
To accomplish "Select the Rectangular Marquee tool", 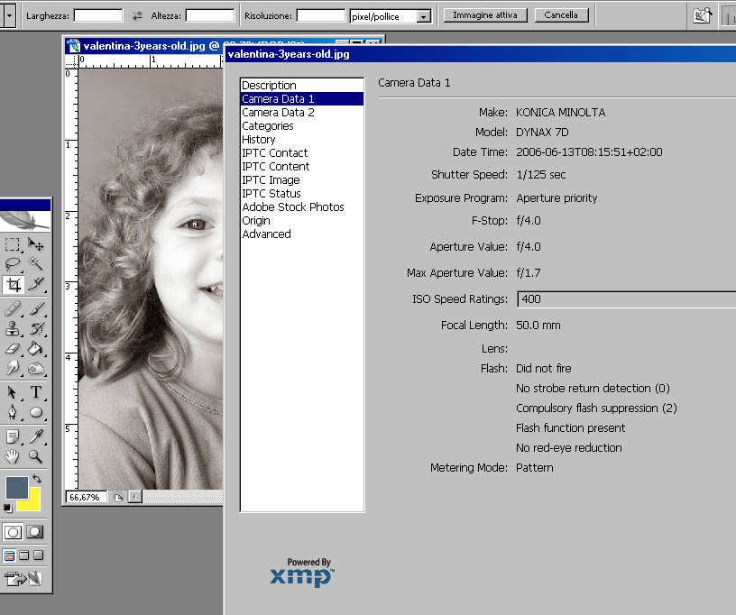I will 14,244.
